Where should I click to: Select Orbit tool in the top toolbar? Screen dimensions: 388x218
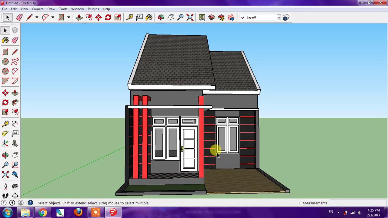[161, 17]
